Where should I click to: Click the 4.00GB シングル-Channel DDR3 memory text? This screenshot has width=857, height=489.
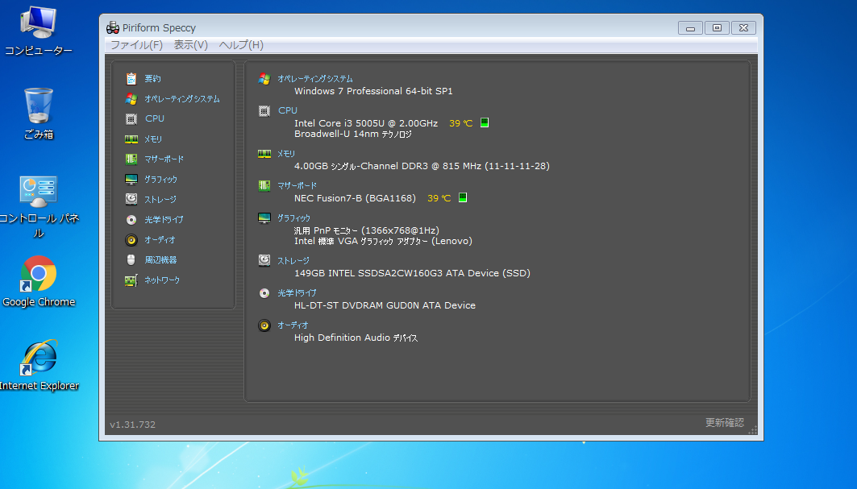422,166
